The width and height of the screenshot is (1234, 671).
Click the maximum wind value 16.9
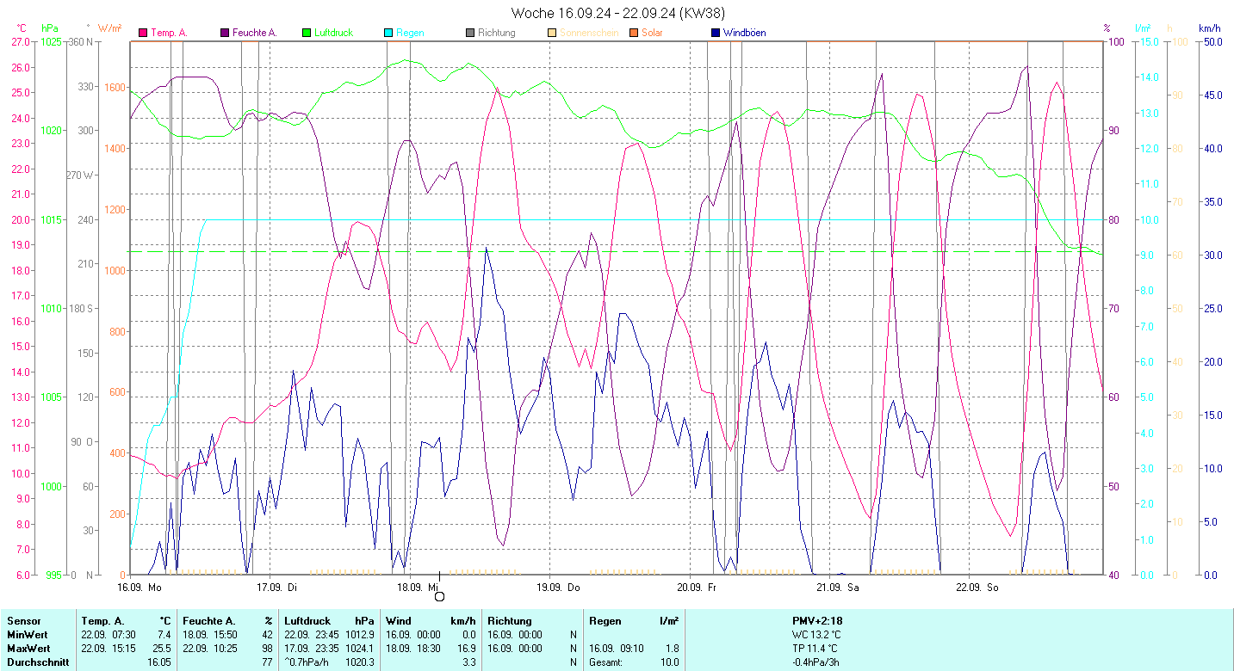pos(467,648)
